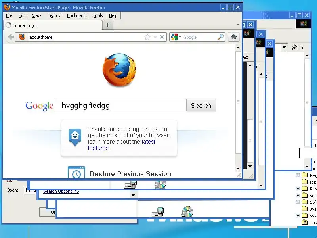Image resolution: width=317 pixels, height=238 pixels.
Task: Click the network drive icon in the bottom-most window
Action: [x=157, y=212]
